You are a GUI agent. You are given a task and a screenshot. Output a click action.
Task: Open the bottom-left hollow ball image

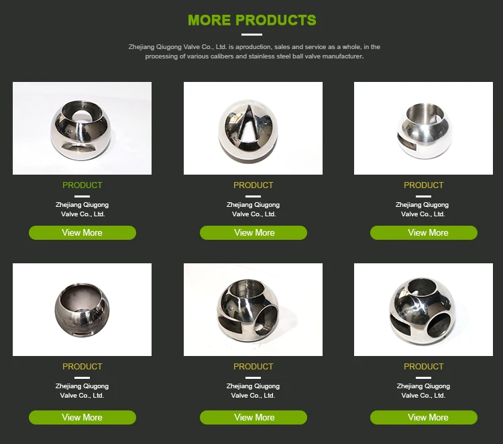[82, 310]
